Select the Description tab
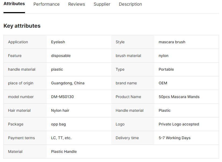 point(130,4)
